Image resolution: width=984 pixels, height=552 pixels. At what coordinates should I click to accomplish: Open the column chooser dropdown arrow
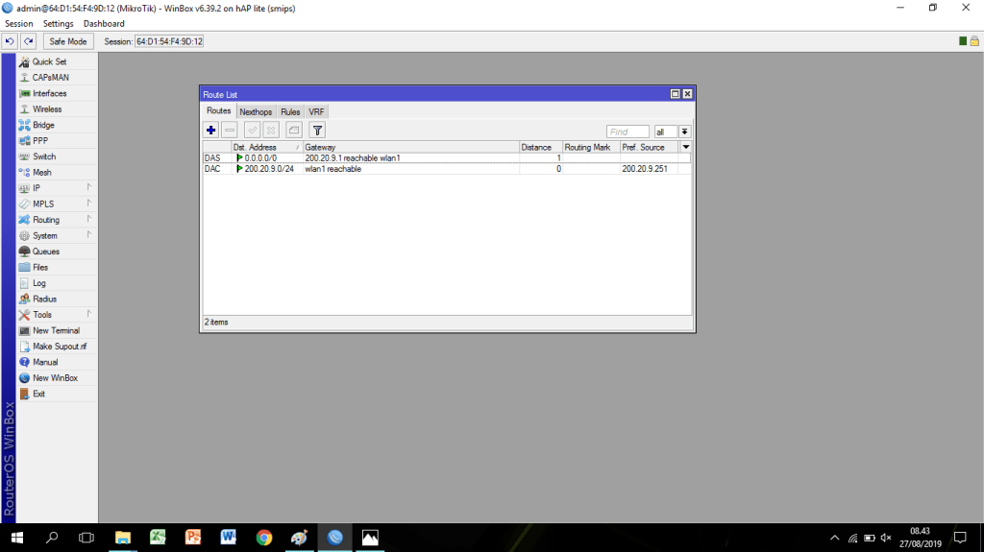point(685,147)
